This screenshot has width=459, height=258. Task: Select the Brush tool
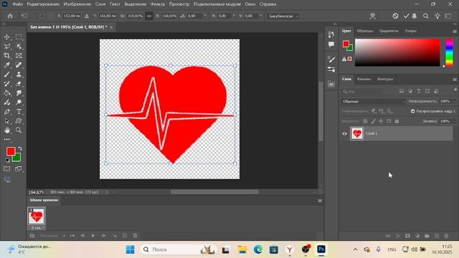click(6, 75)
